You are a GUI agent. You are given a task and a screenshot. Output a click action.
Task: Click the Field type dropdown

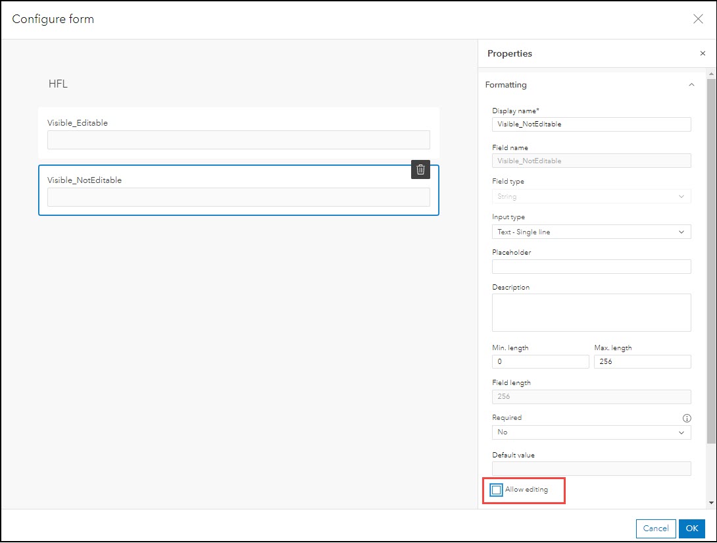pyautogui.click(x=591, y=196)
